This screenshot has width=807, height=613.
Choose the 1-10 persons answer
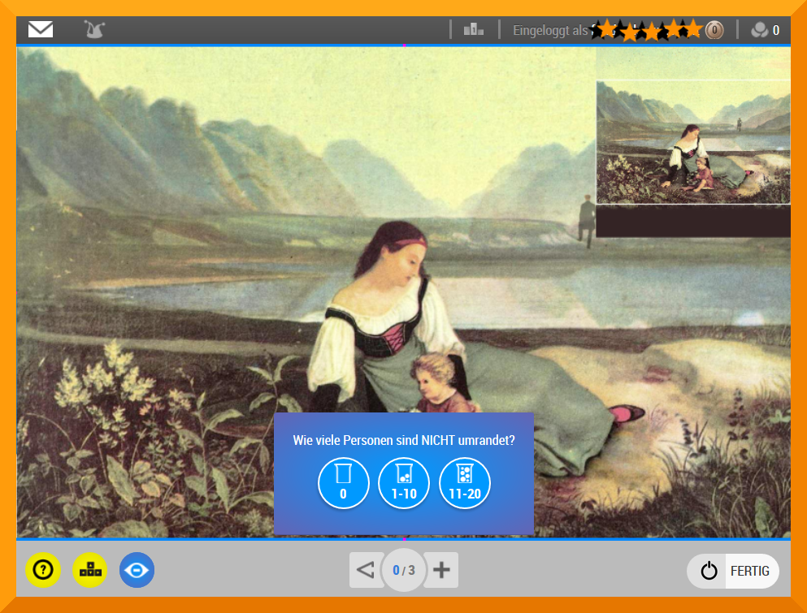point(404,483)
